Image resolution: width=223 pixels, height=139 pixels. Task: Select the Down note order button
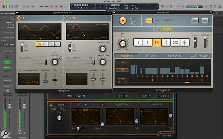coord(147,42)
